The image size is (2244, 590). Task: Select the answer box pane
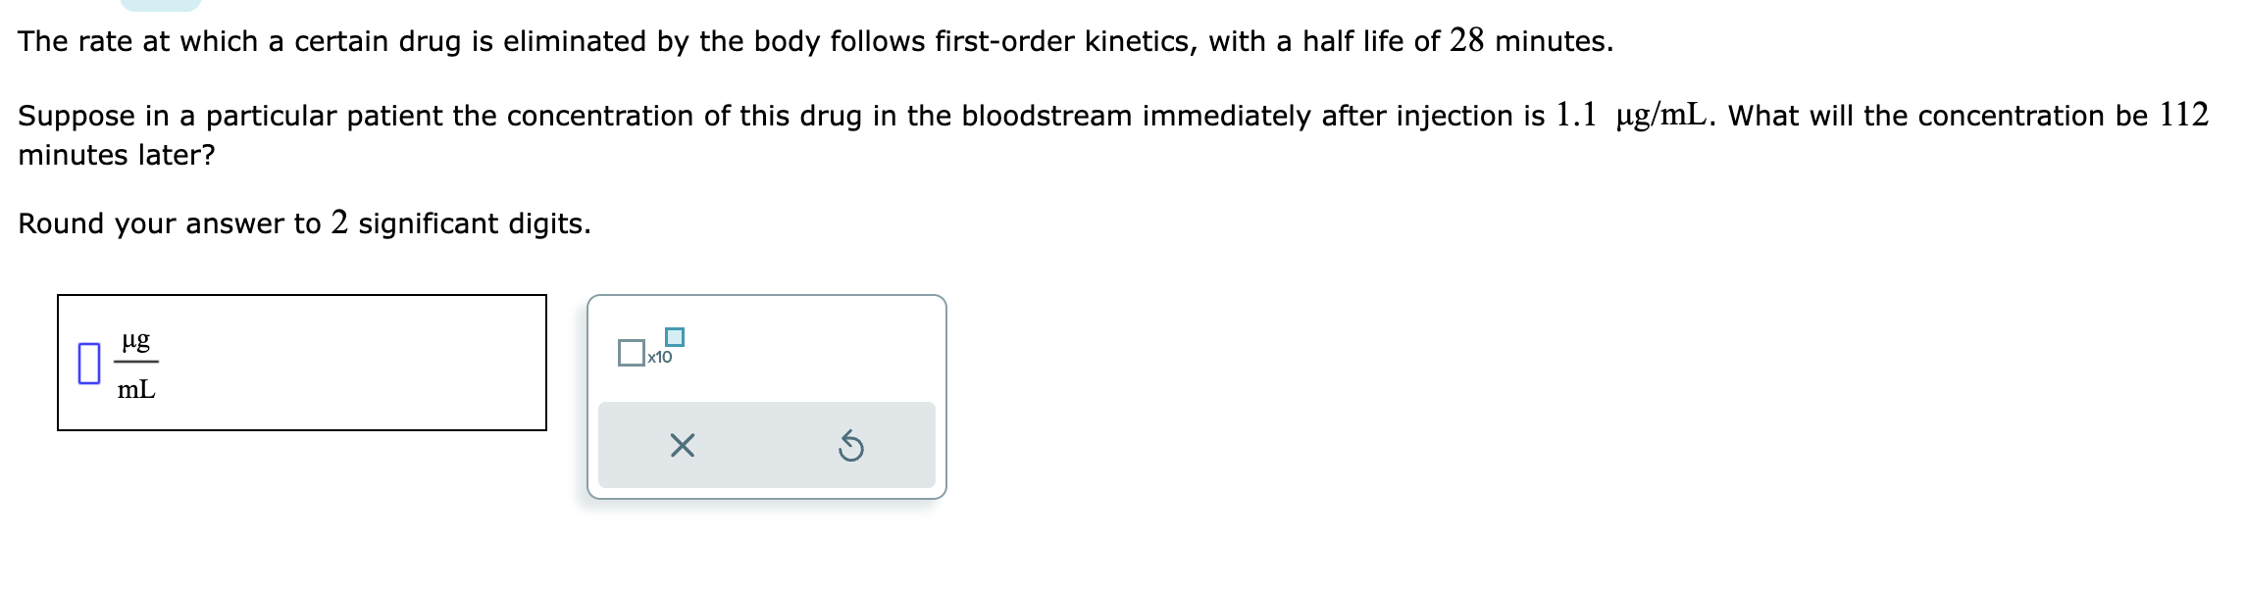301,361
